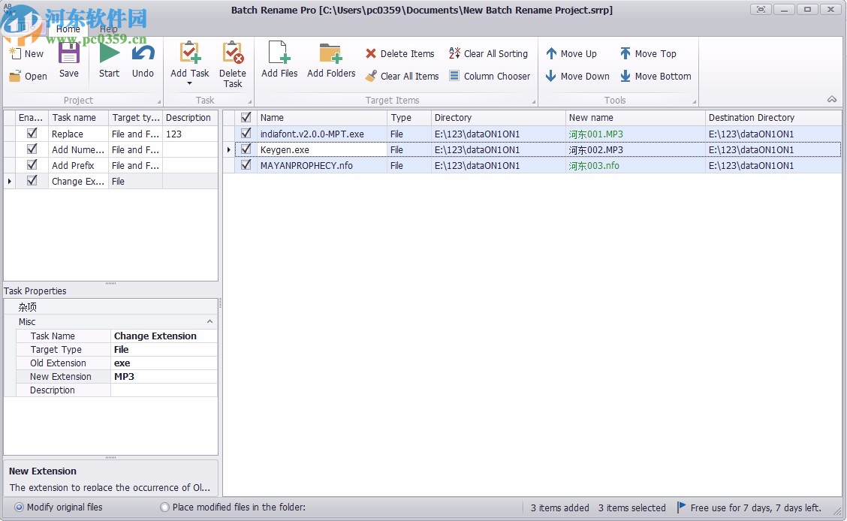Click Clear All Sorting

489,53
